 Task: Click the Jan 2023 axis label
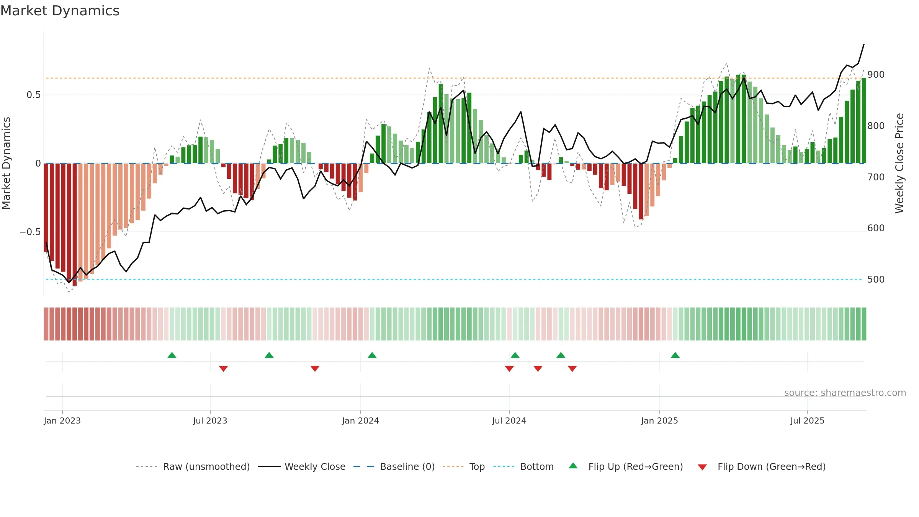(x=62, y=420)
